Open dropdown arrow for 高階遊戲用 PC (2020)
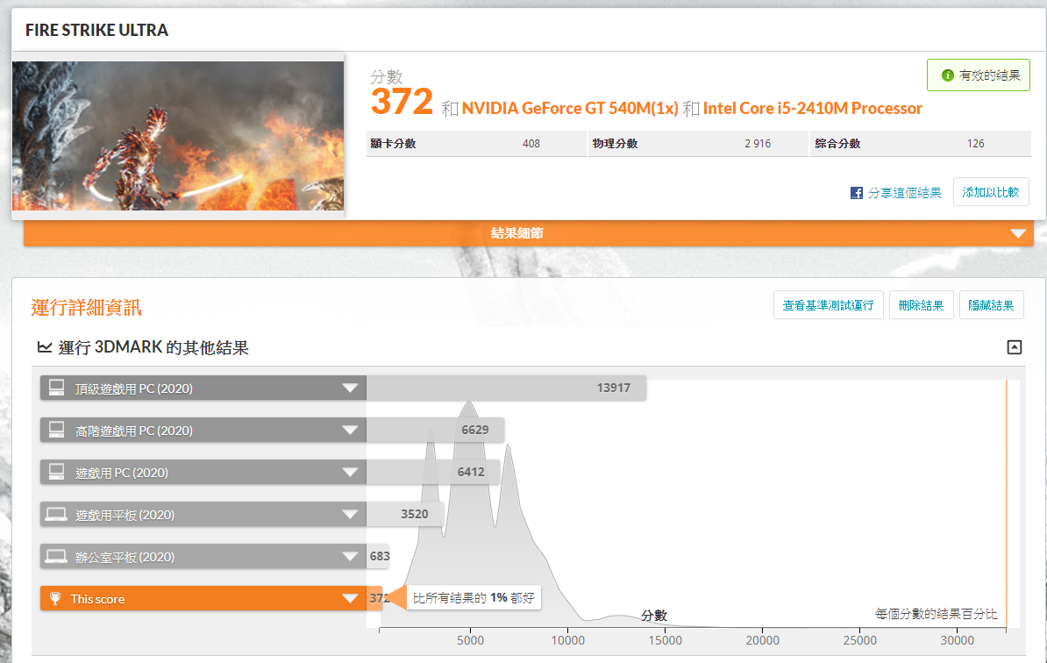The width and height of the screenshot is (1047, 663). [350, 430]
